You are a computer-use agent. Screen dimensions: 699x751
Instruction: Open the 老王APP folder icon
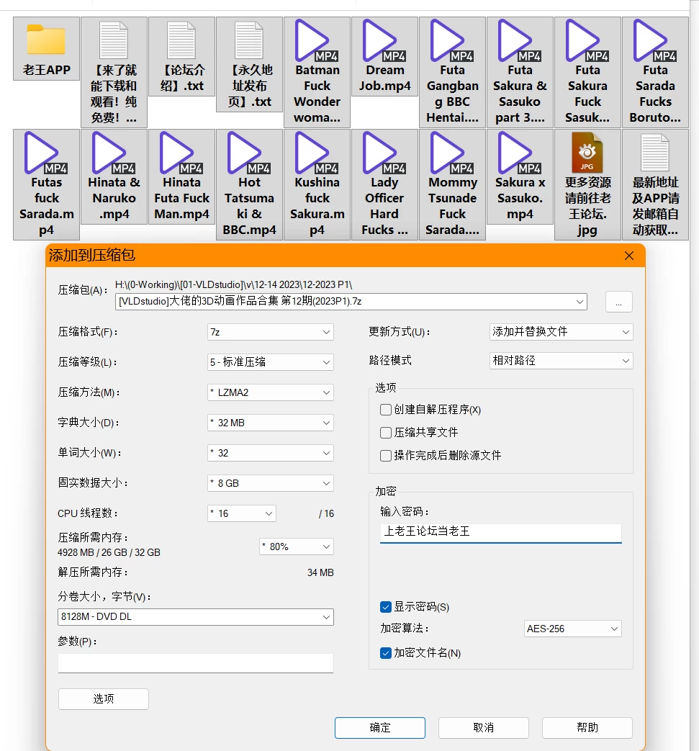point(47,48)
